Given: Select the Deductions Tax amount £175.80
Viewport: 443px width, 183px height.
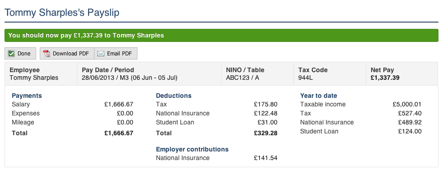Looking at the screenshot, I should [266, 104].
